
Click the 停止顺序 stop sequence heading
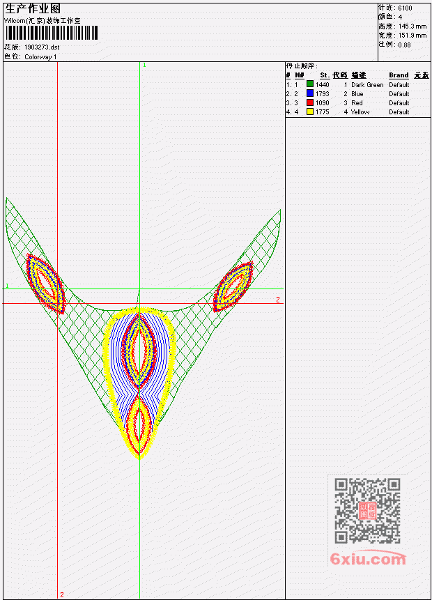302,66
